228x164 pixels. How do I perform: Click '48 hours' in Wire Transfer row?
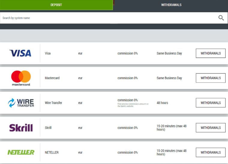[x=162, y=103]
